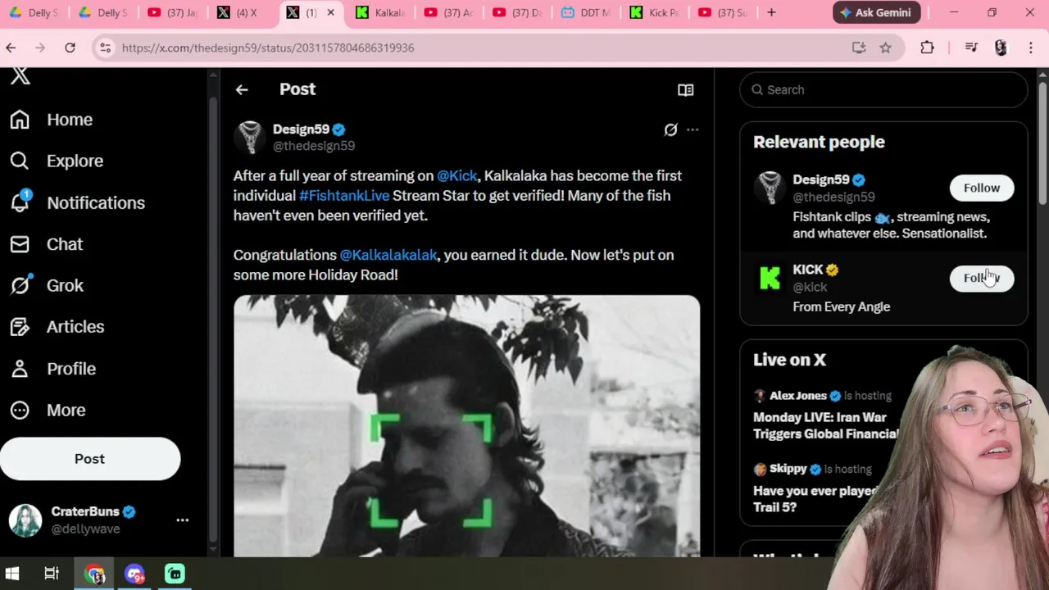Open Task View on the taskbar

52,574
